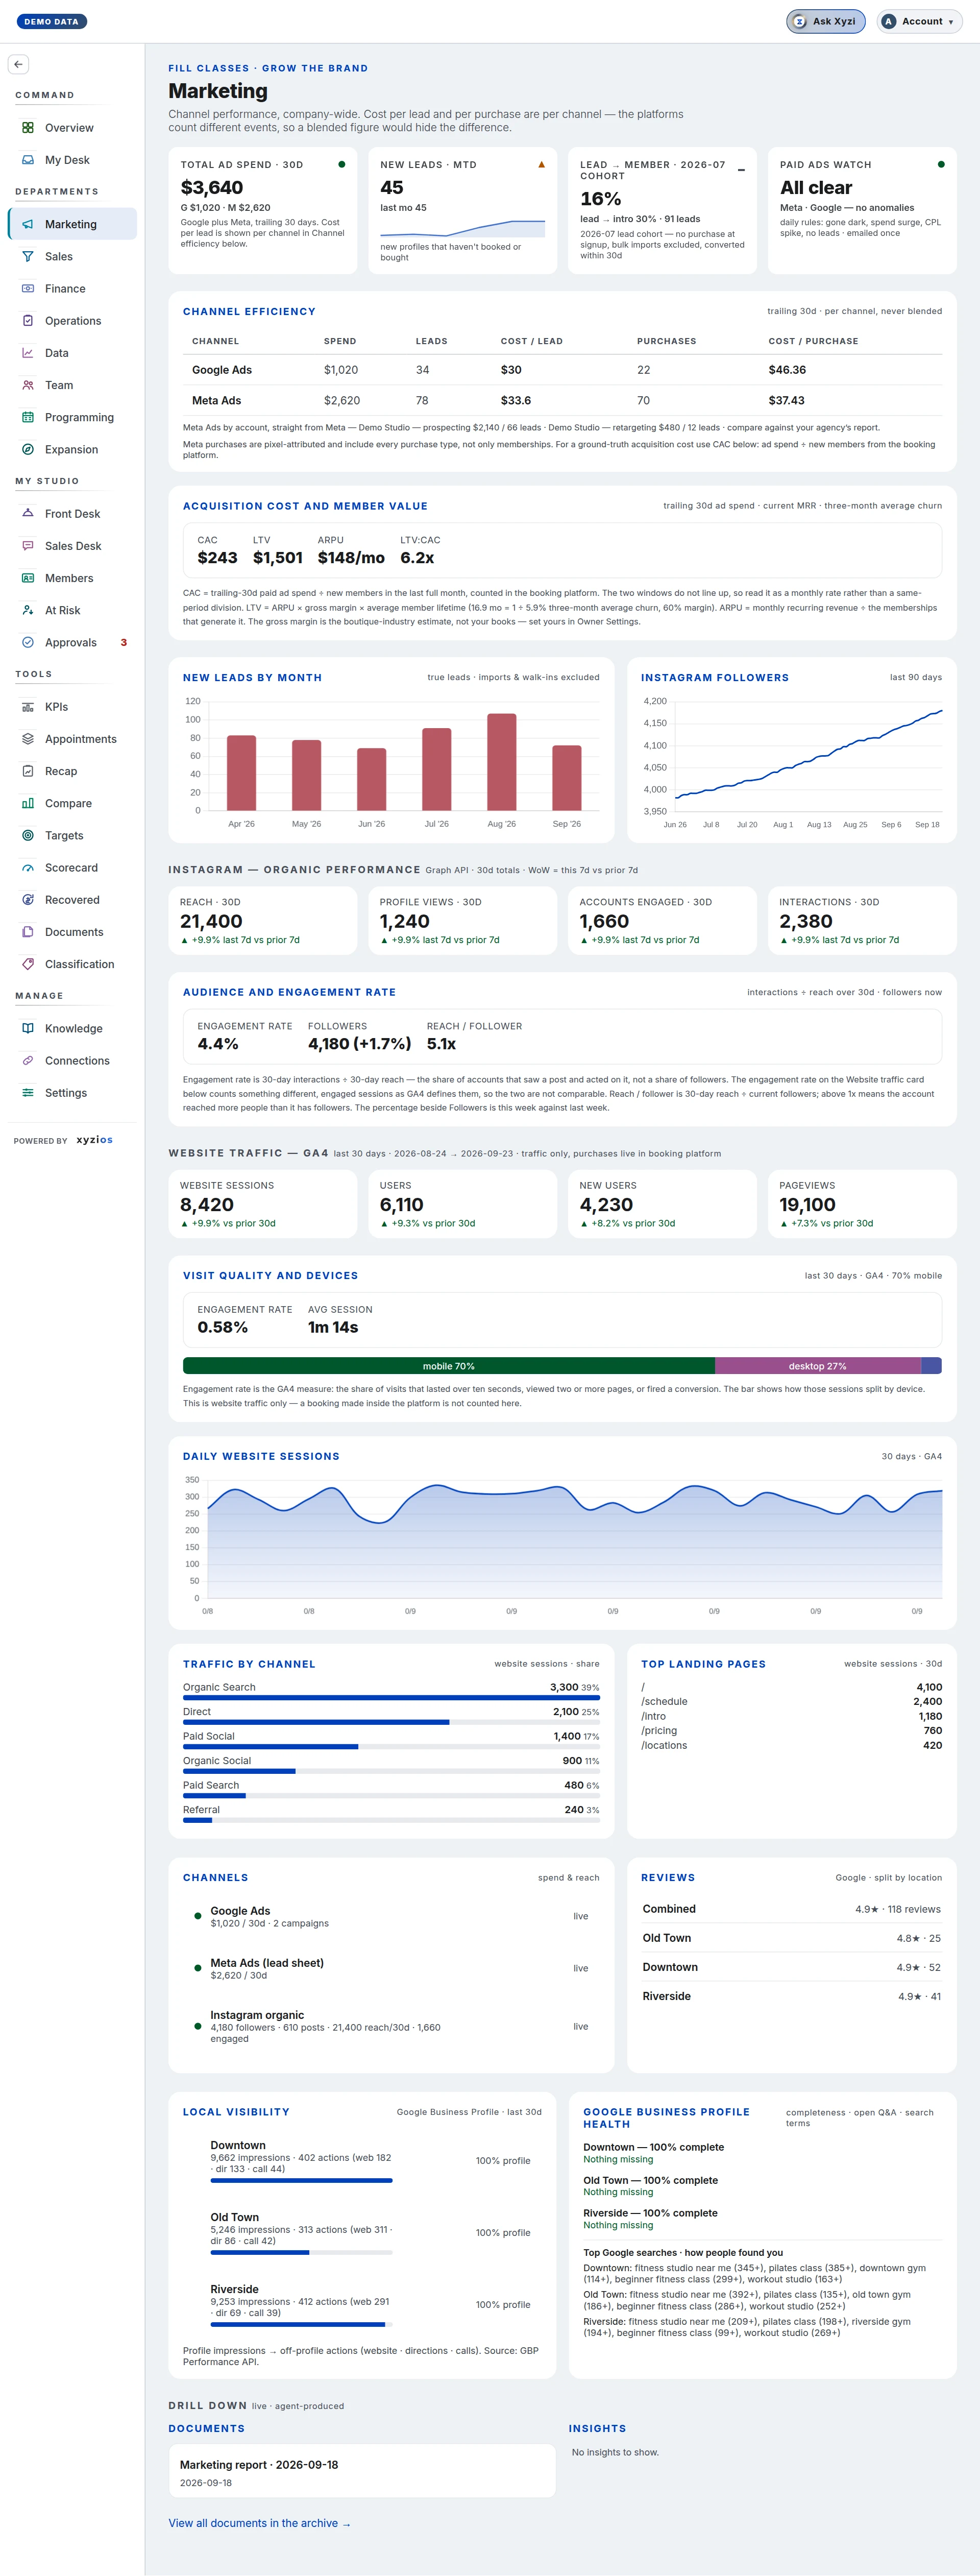Image resolution: width=980 pixels, height=2576 pixels.
Task: Open the Account dropdown menu
Action: point(919,21)
